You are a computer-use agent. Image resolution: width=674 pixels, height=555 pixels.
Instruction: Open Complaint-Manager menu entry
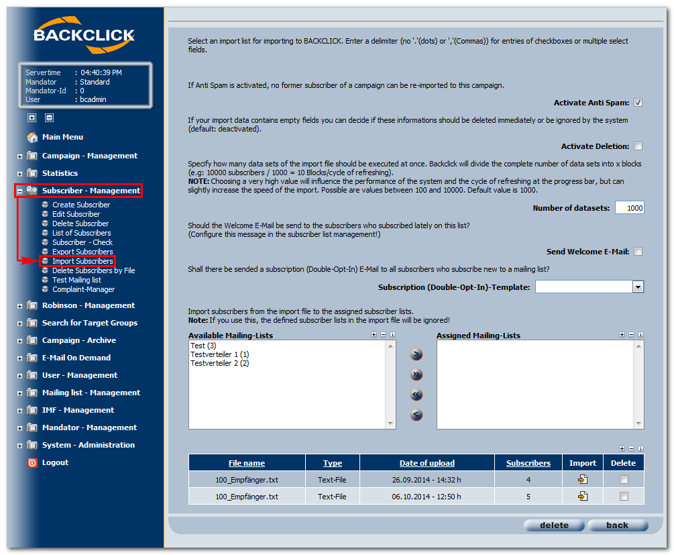click(83, 289)
